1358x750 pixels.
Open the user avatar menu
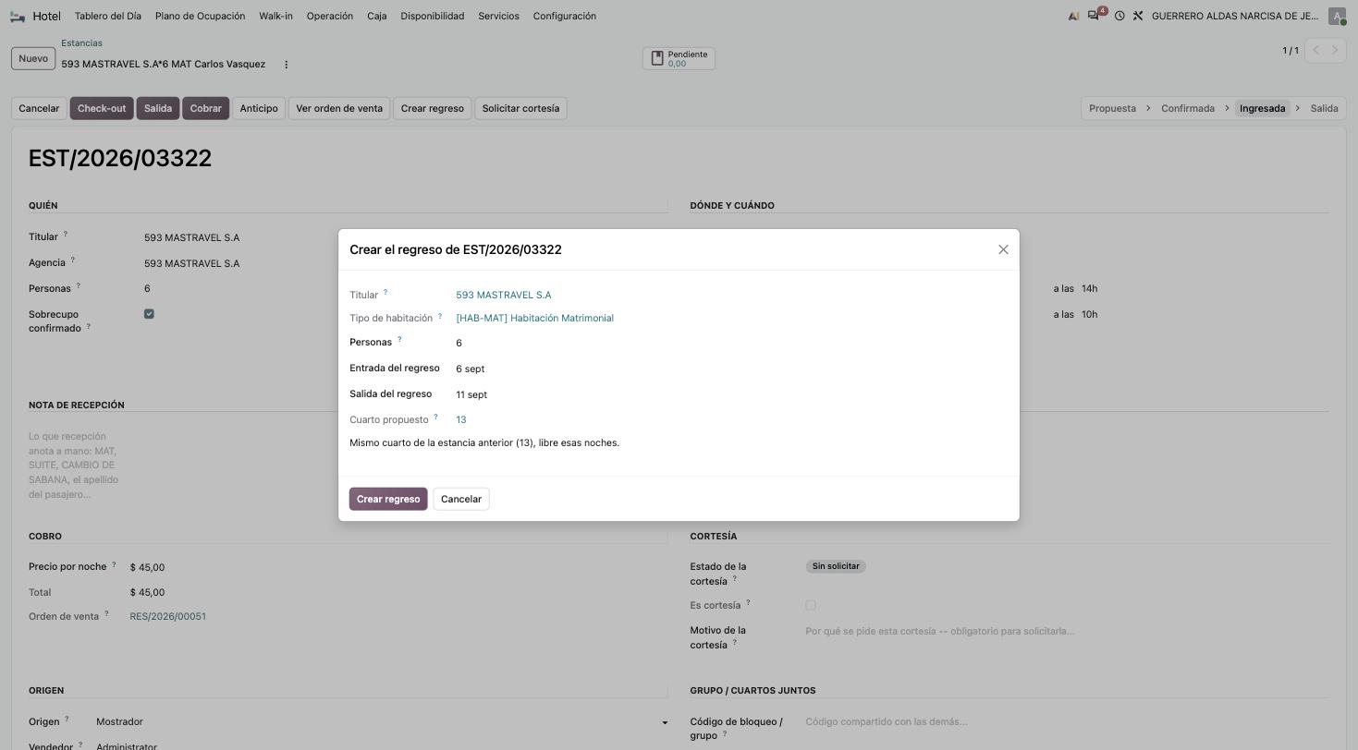coord(1337,16)
